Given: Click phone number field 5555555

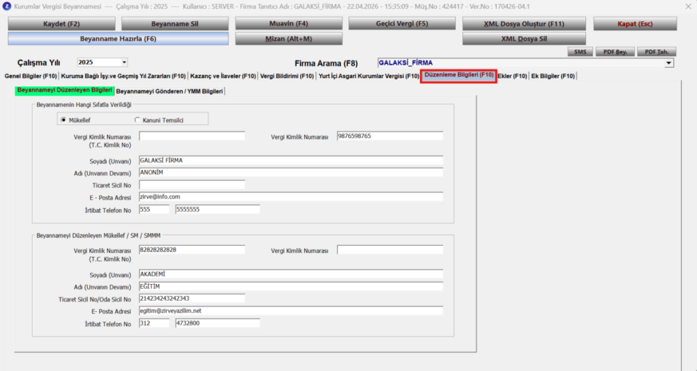Looking at the screenshot, I should 217,209.
